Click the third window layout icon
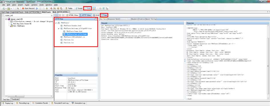Viewport: 270px width, 106px height. point(107,8)
